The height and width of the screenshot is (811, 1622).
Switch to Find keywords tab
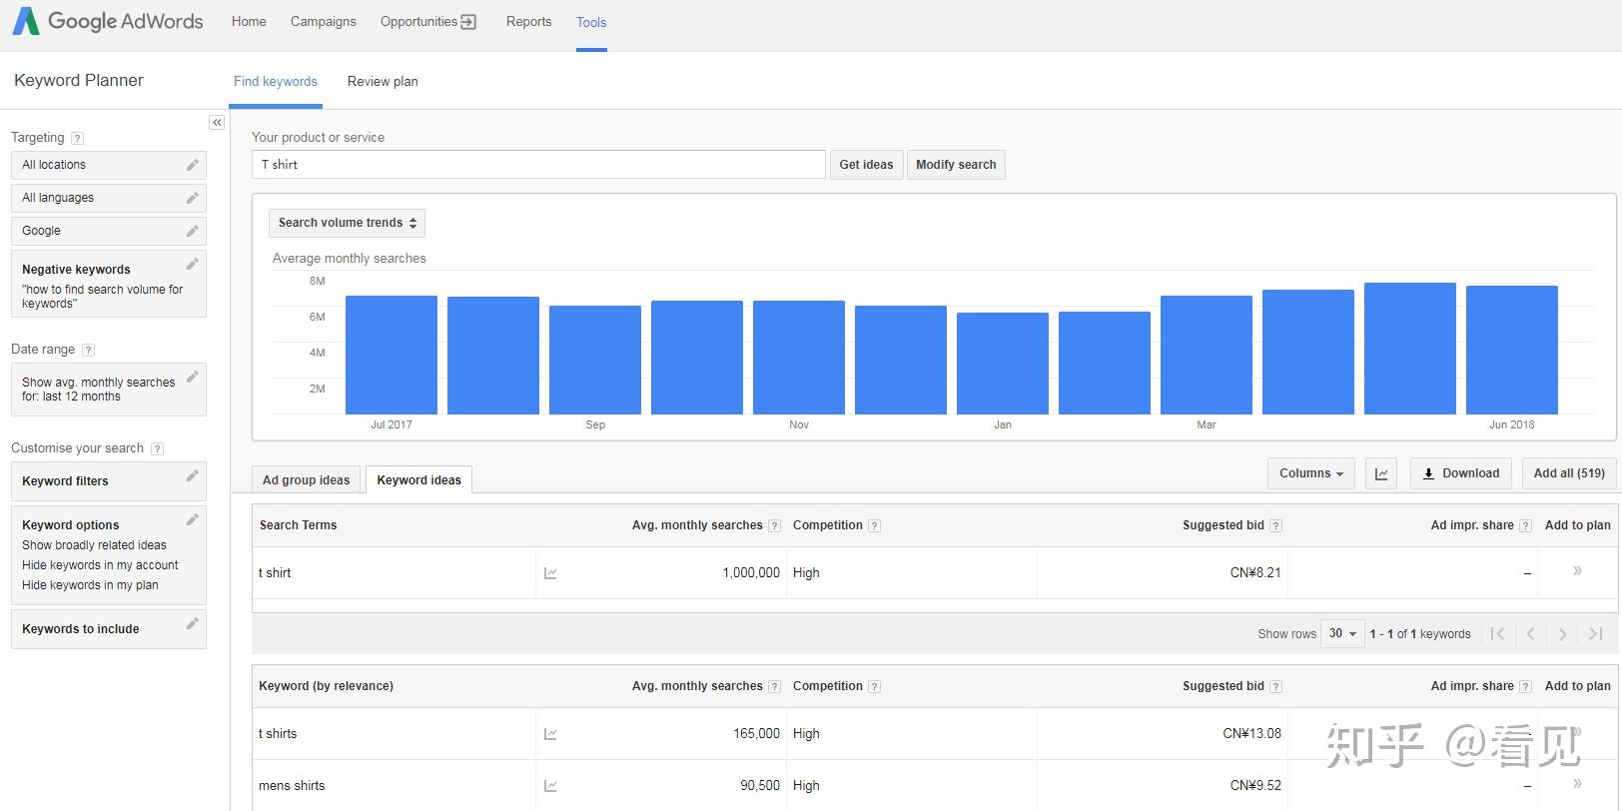276,81
